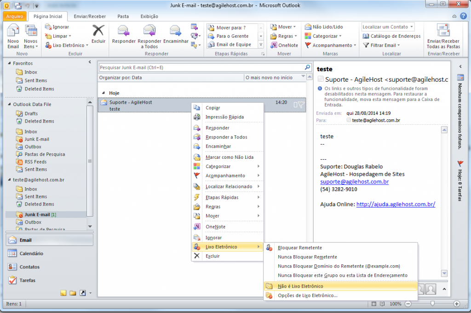
Task: Click Organizar por: Data header
Action: click(x=121, y=78)
